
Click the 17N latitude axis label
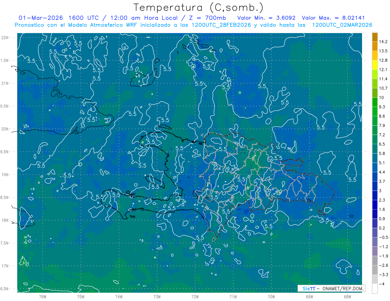(5, 266)
